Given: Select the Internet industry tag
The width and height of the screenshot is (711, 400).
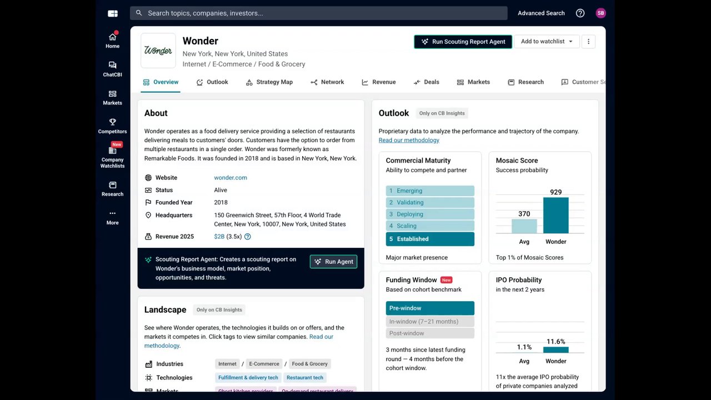Looking at the screenshot, I should point(227,364).
